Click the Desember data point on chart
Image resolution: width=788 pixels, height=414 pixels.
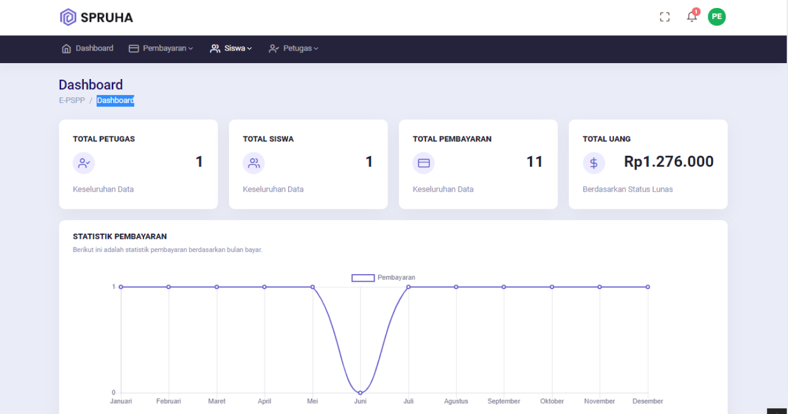[x=647, y=287]
